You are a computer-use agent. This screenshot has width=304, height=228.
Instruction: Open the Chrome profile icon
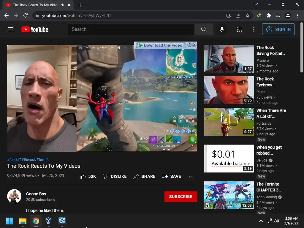(288, 15)
